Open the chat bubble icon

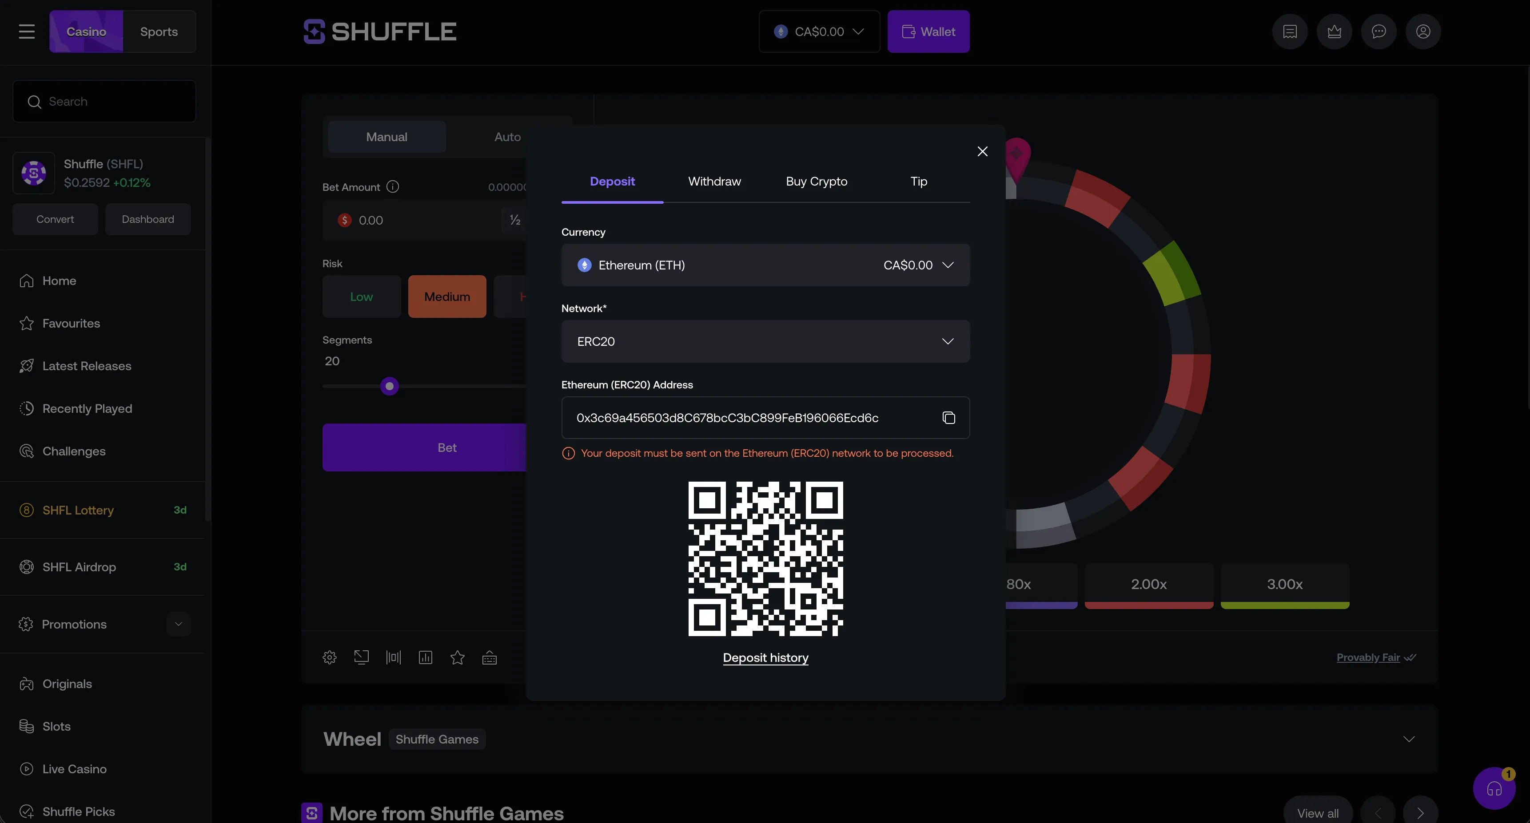click(1379, 32)
